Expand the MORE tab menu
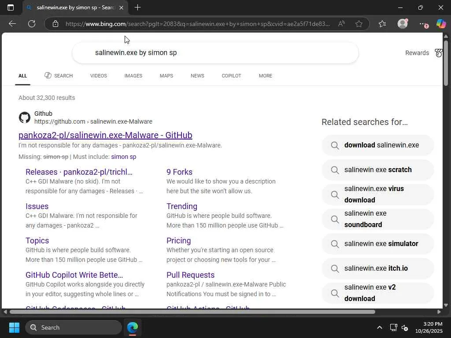The image size is (451, 338). coord(265,76)
